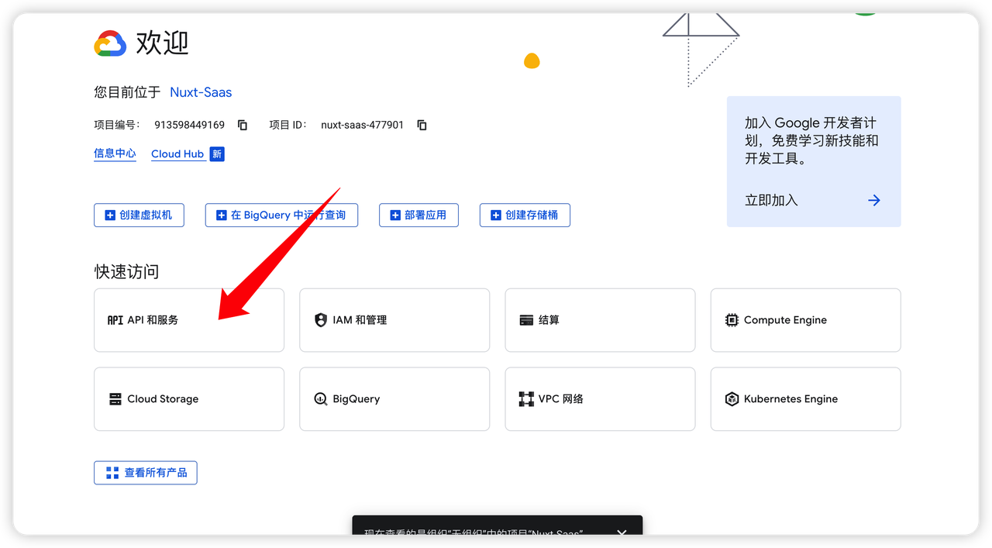Click the plus icon on the BigQuery query button
Viewport: 992px width, 548px height.
(x=222, y=215)
